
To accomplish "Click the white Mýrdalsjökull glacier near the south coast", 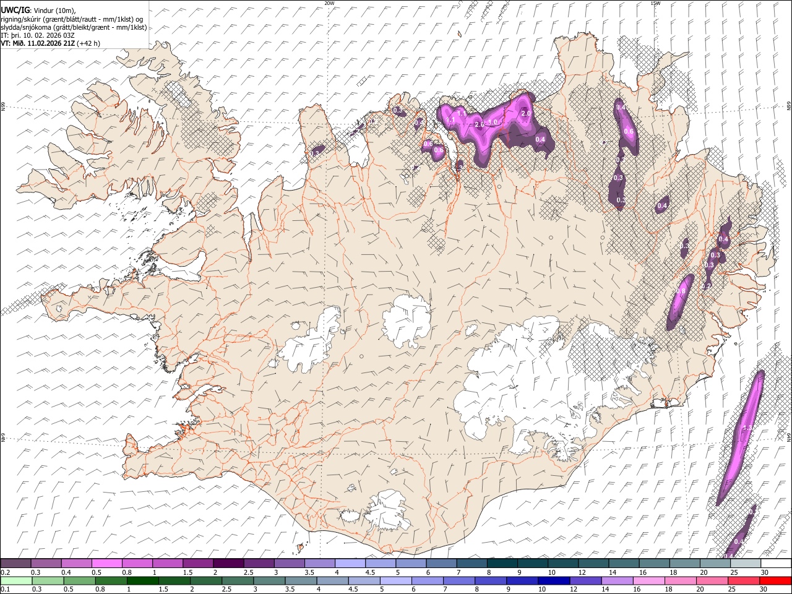I will 388,511.
